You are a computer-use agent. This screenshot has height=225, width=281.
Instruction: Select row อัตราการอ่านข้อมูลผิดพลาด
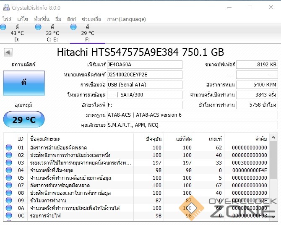[136, 147]
